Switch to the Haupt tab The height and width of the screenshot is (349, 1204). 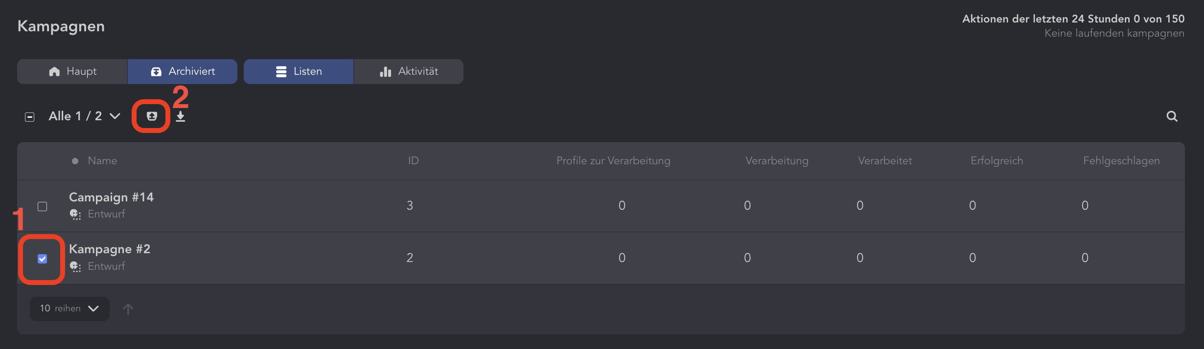coord(72,71)
